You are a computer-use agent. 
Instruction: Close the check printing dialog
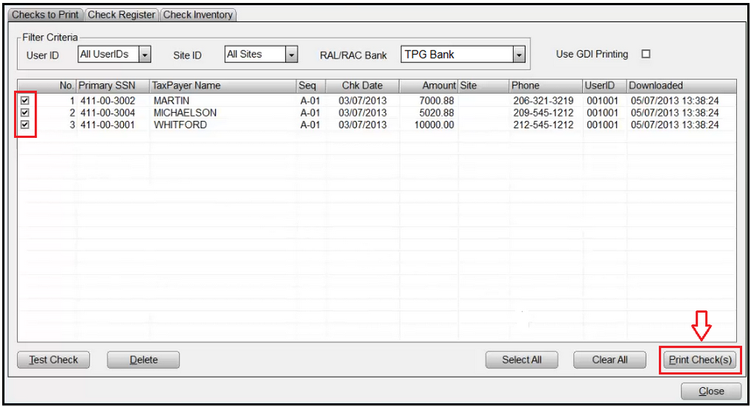point(711,391)
